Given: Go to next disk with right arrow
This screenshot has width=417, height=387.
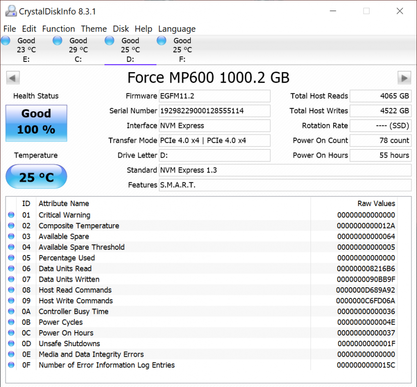Looking at the screenshot, I should coord(404,78).
